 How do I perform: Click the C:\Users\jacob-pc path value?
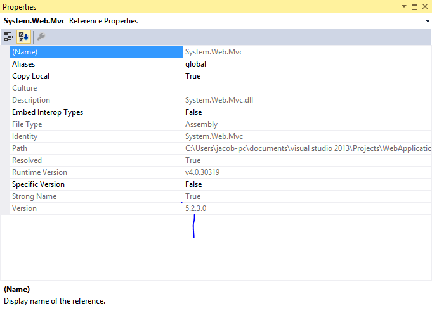coord(307,148)
